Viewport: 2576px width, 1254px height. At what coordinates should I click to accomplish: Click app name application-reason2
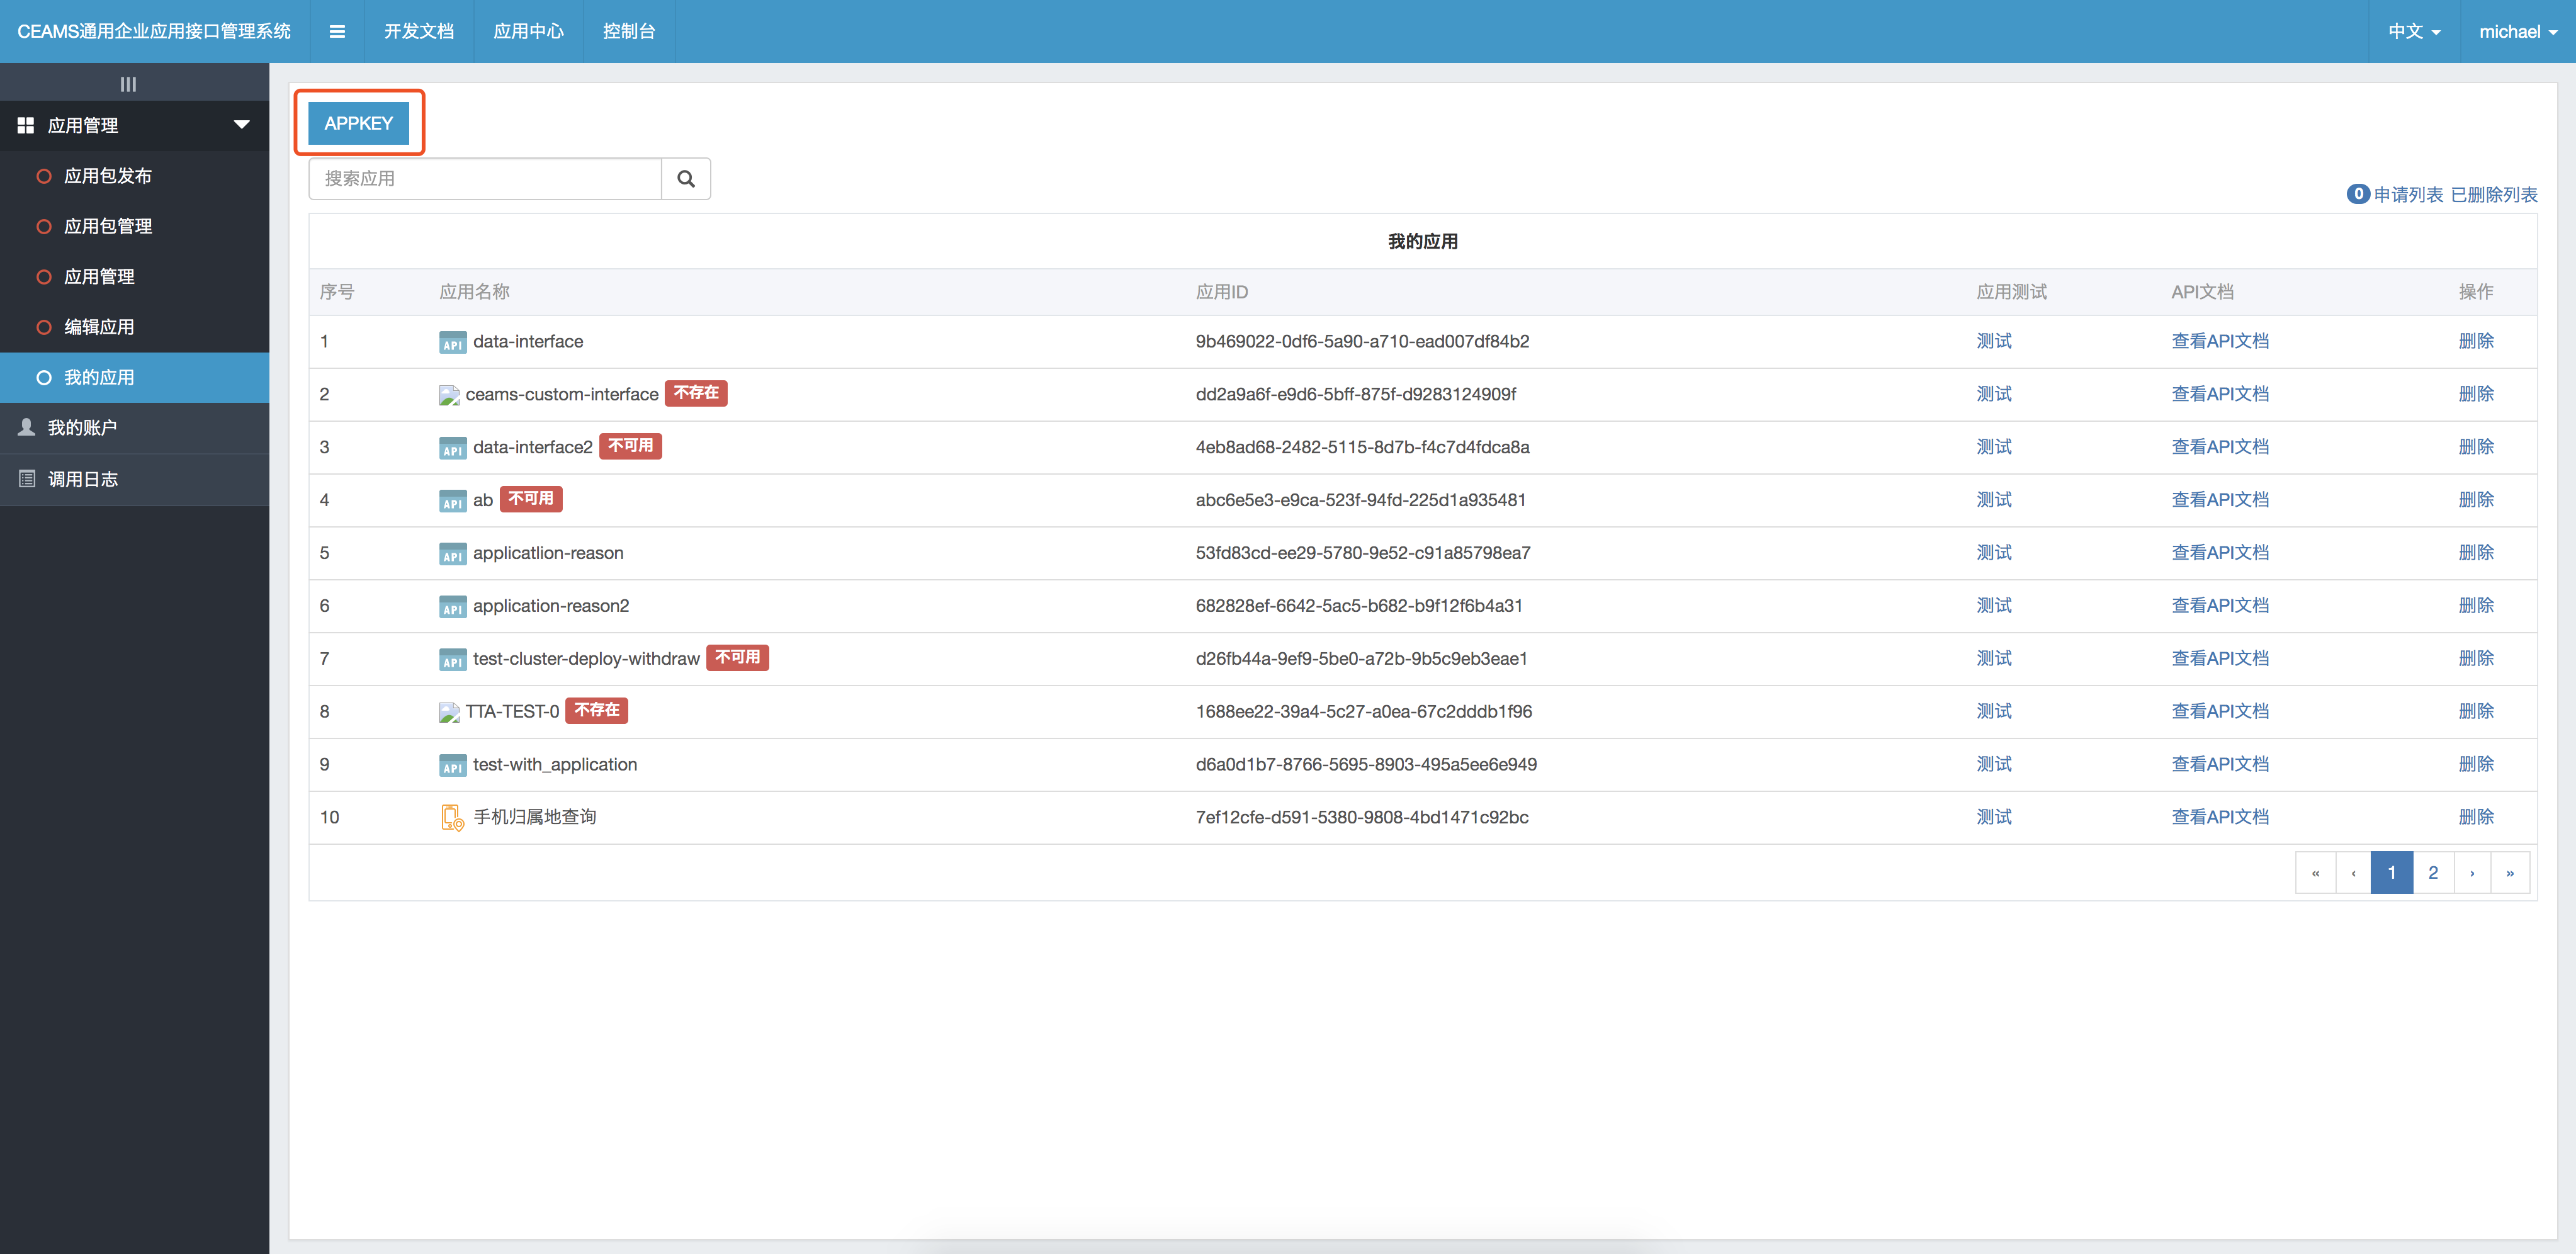click(x=551, y=606)
